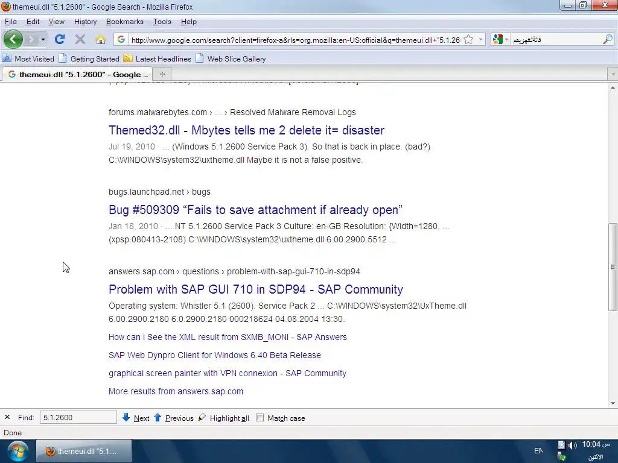
Task: Open the Web Slice Gallery bookmark
Action: click(231, 58)
